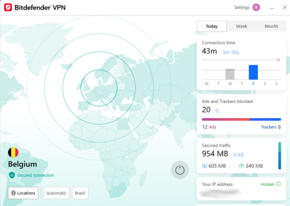The height and width of the screenshot is (206, 290).
Task: Click the blue Friday bar in chart
Action: click(x=253, y=72)
